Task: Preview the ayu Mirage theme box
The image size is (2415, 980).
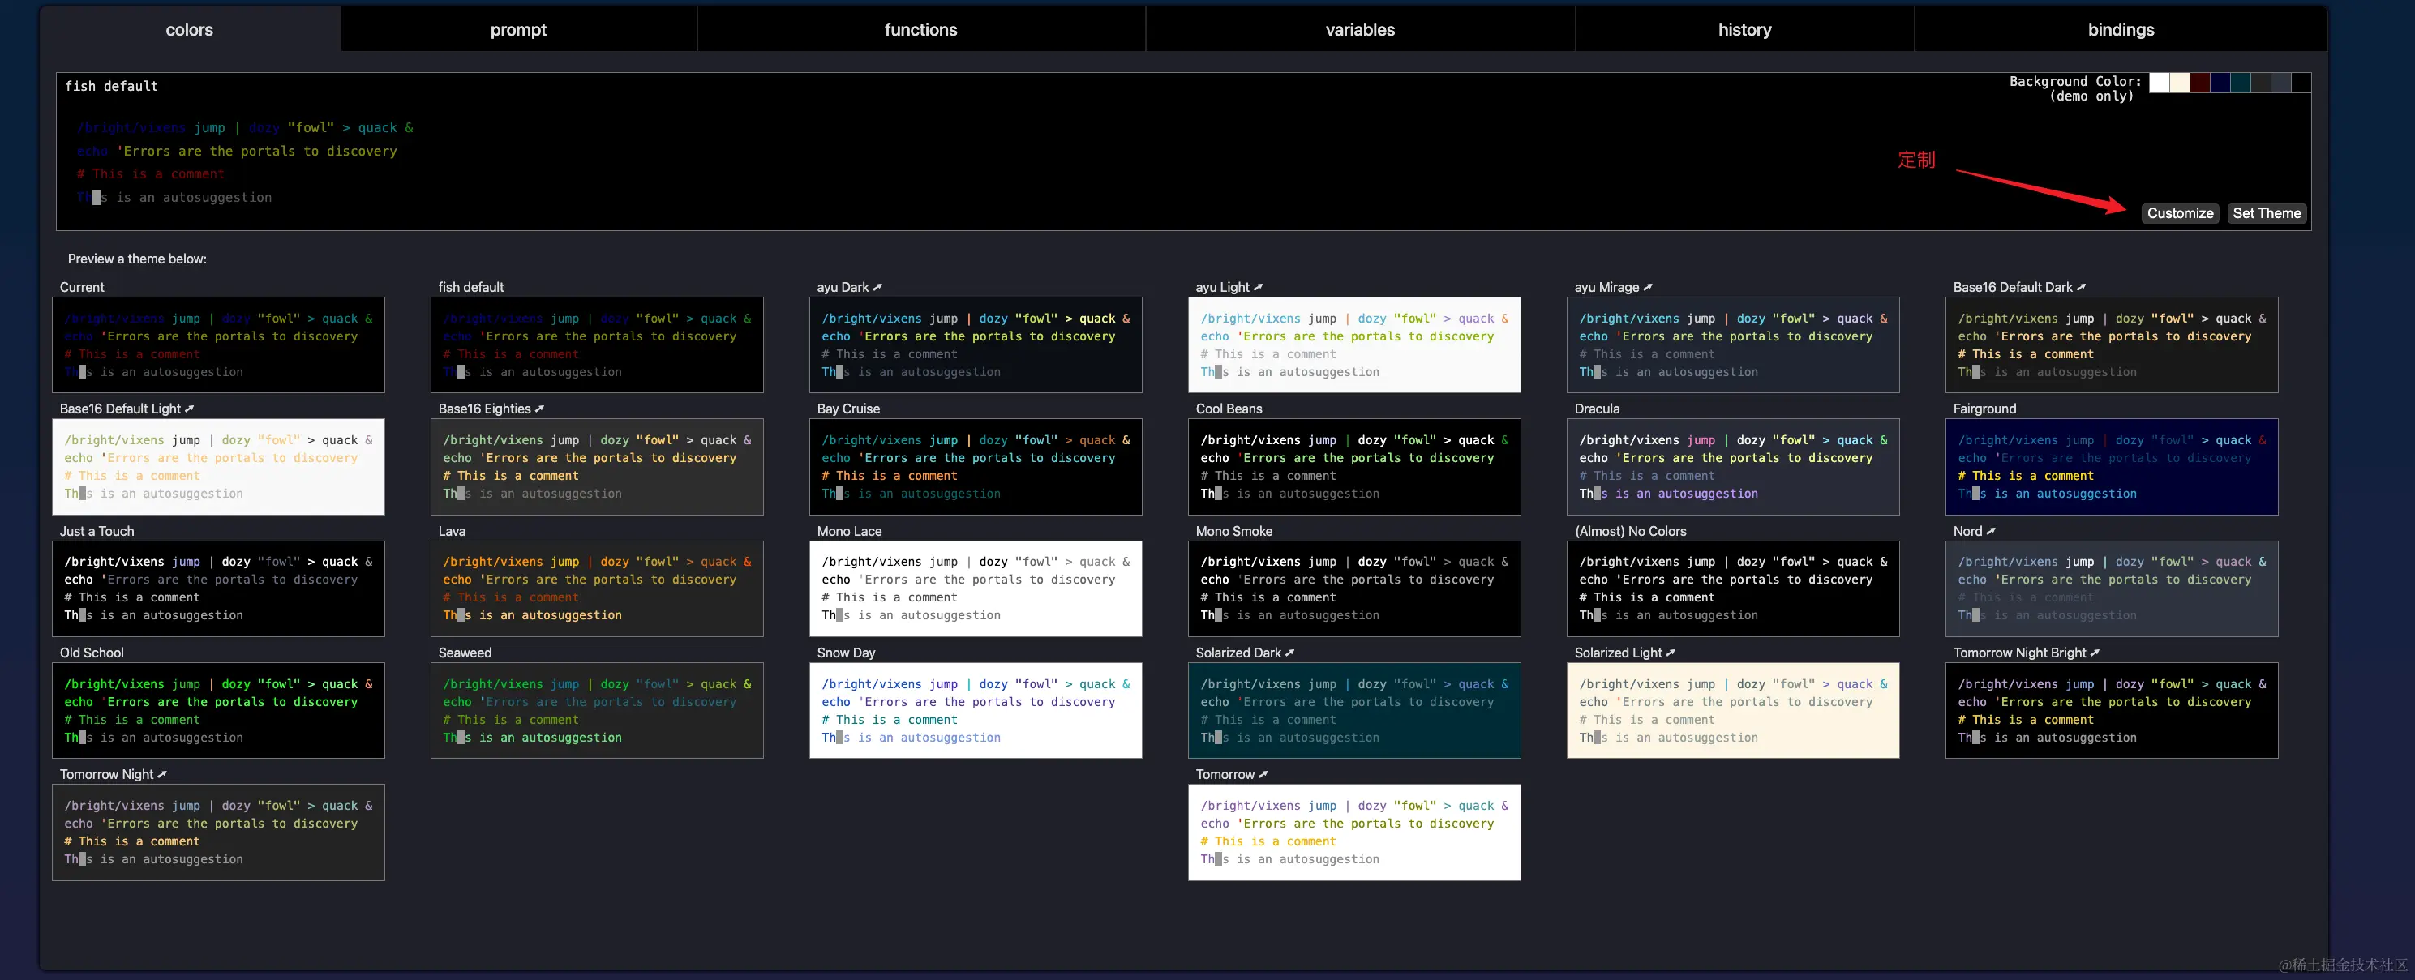Action: (x=1734, y=344)
